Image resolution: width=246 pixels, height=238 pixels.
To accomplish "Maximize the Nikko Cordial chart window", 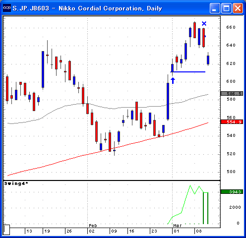I will tap(226, 8).
